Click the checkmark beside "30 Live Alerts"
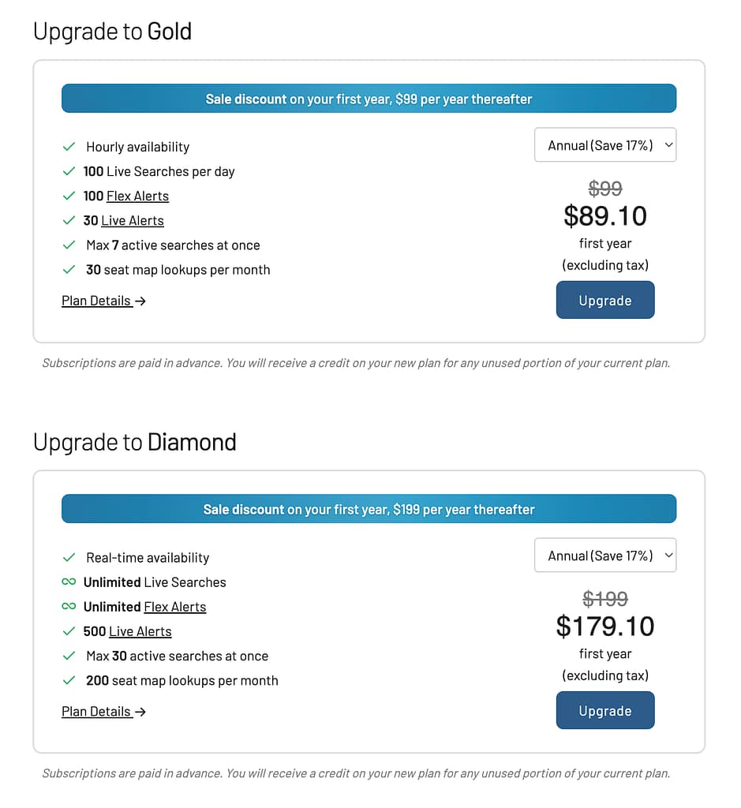The width and height of the screenshot is (741, 808). 69,220
